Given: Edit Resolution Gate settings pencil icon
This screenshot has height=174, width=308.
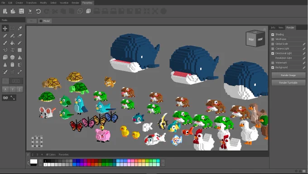Looking at the screenshot, I should click(304, 58).
